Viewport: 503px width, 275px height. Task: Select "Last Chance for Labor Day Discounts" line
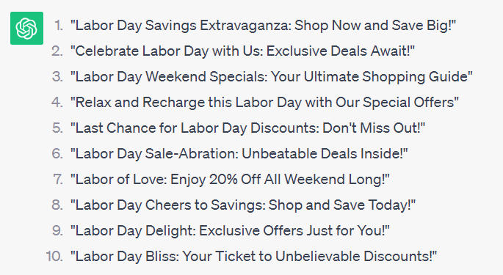coord(247,128)
